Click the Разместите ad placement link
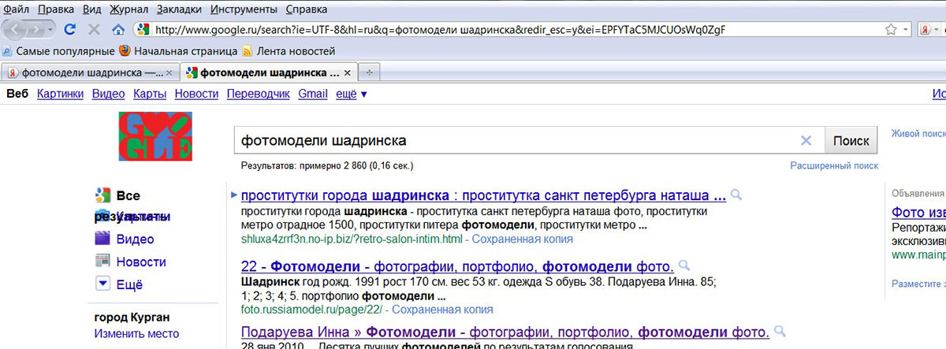 tap(918, 283)
